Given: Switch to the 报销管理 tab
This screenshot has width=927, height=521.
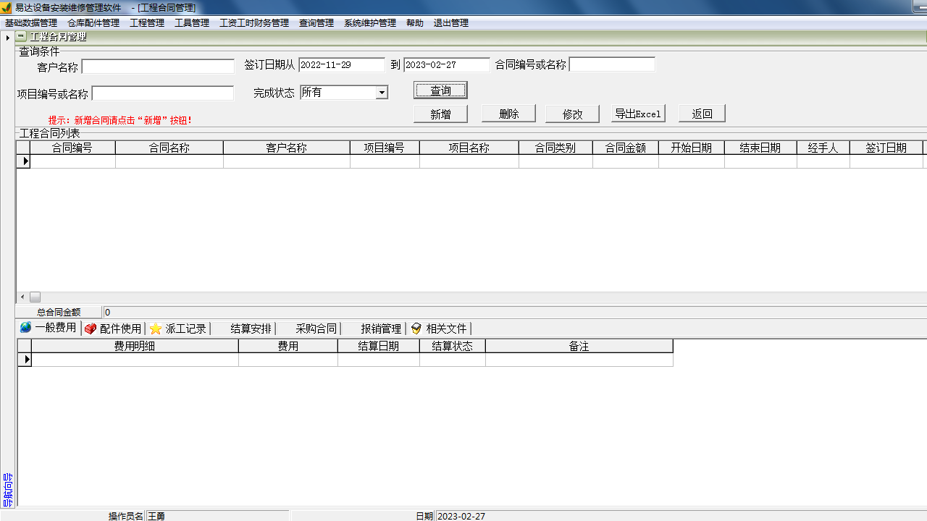Looking at the screenshot, I should (x=381, y=329).
